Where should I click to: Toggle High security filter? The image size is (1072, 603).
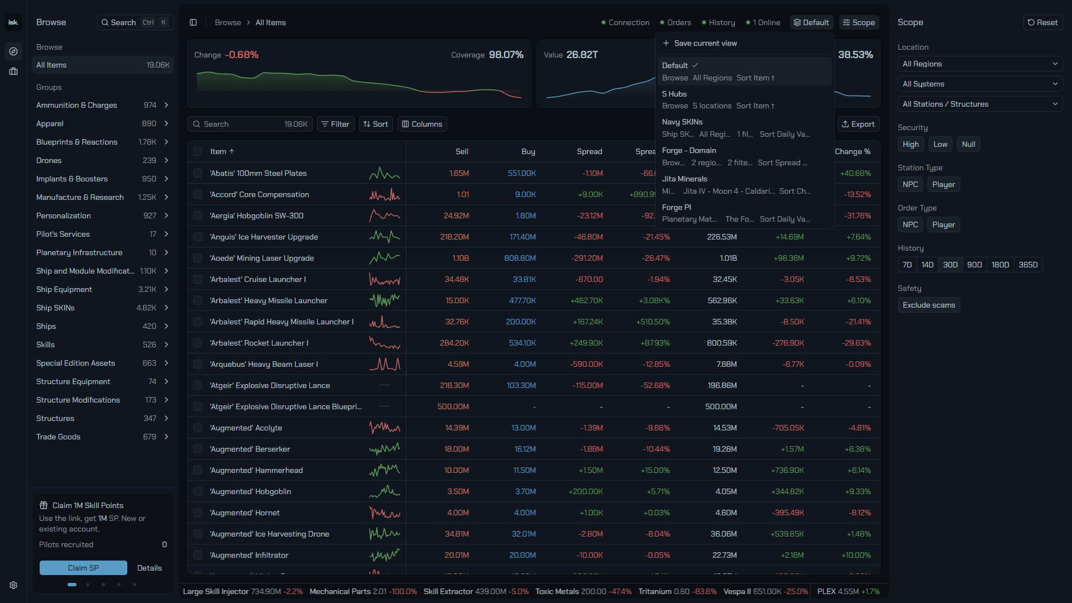click(x=911, y=144)
